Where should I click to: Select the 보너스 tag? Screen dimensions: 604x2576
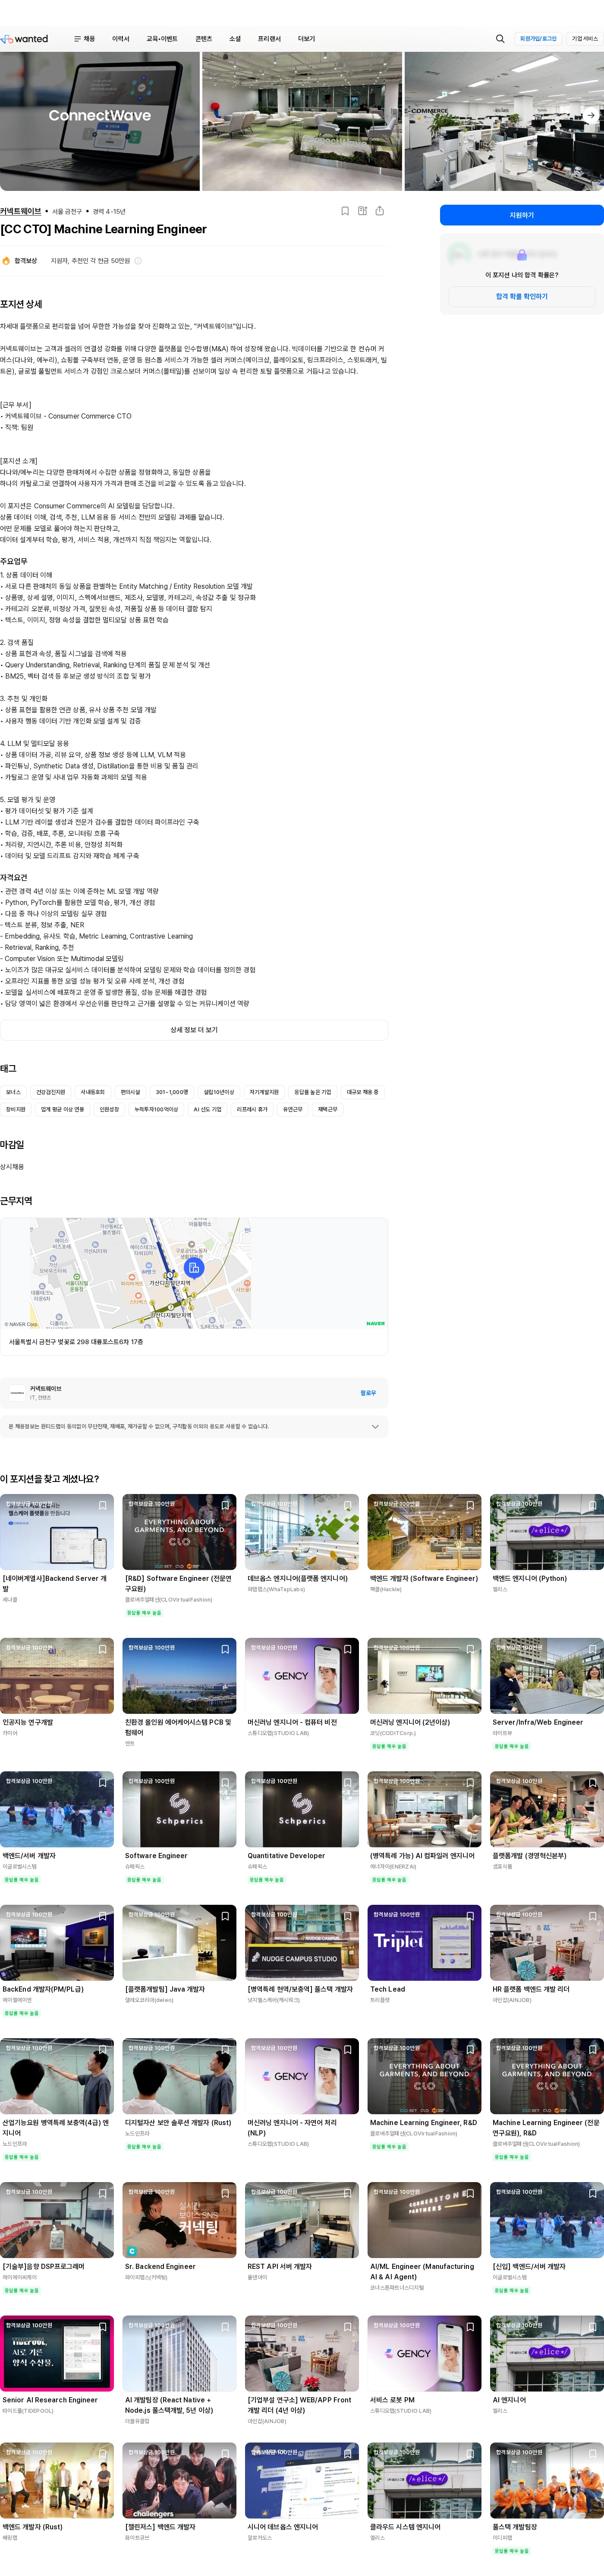pyautogui.click(x=13, y=1092)
